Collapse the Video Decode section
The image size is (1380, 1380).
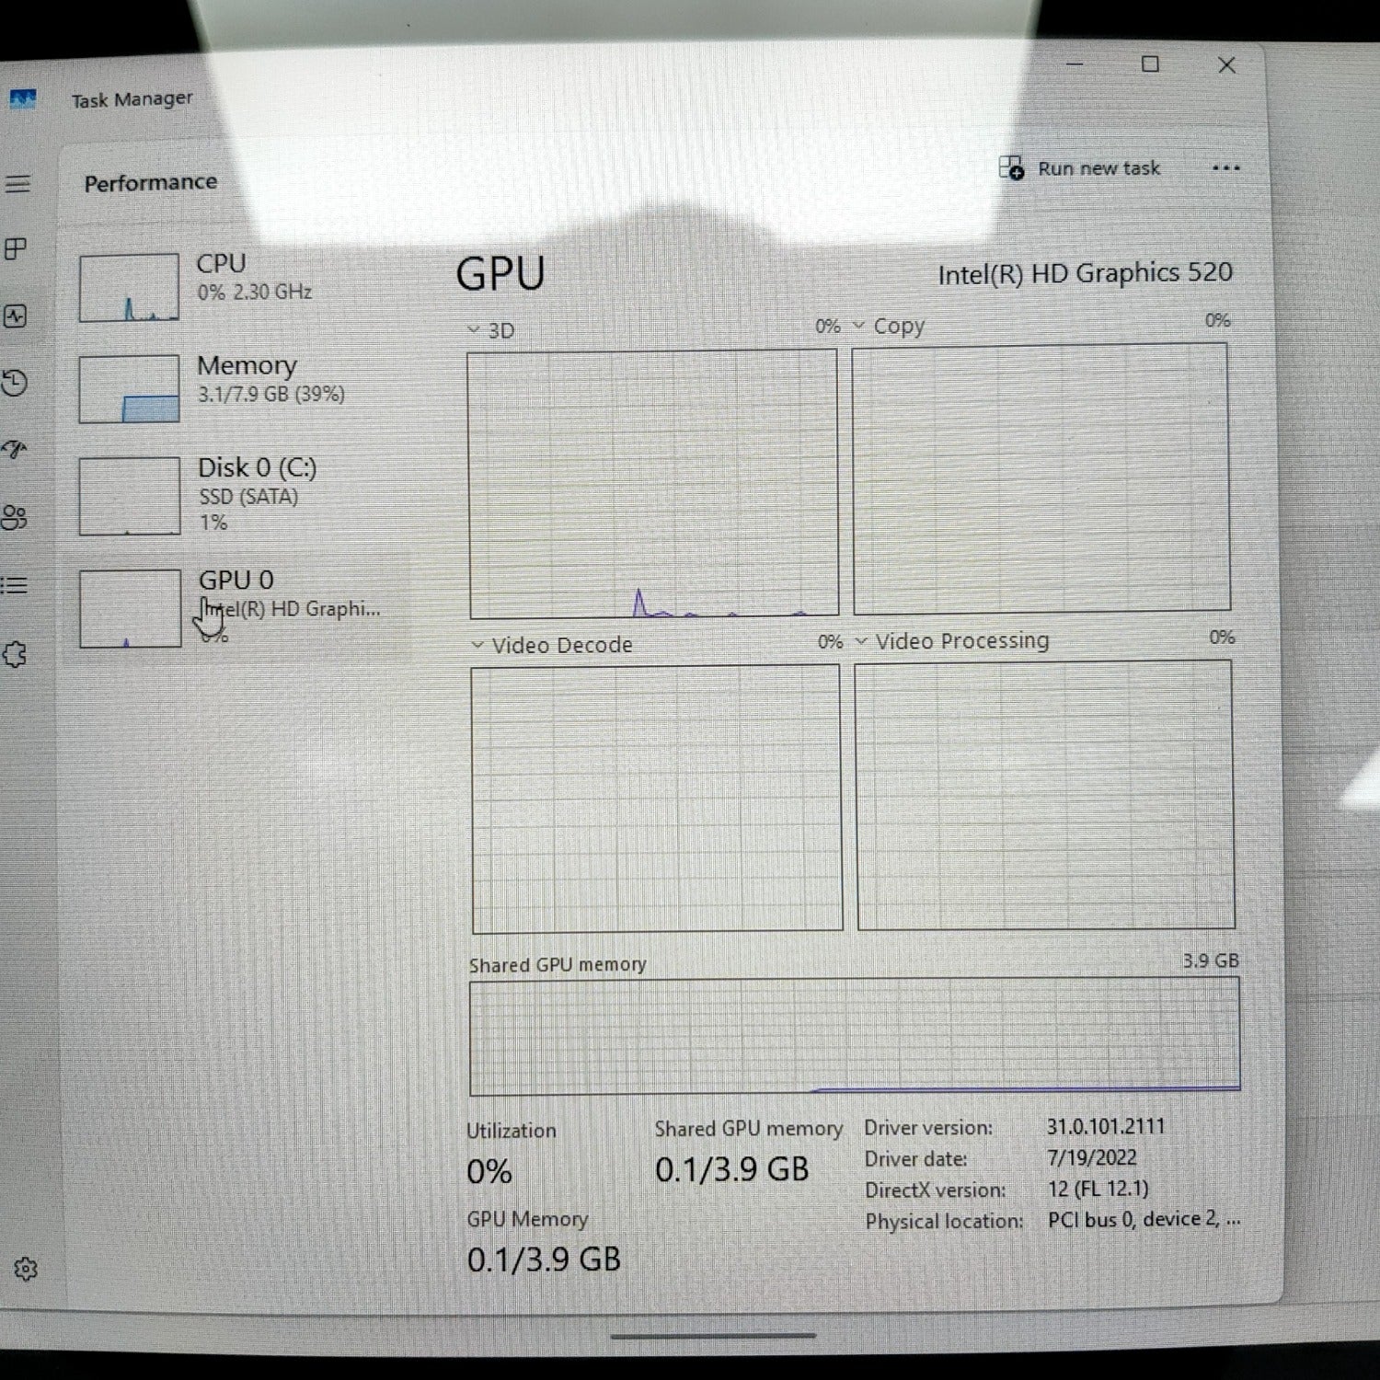(477, 644)
